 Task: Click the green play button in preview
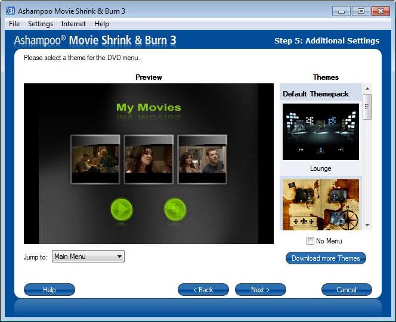pos(122,210)
